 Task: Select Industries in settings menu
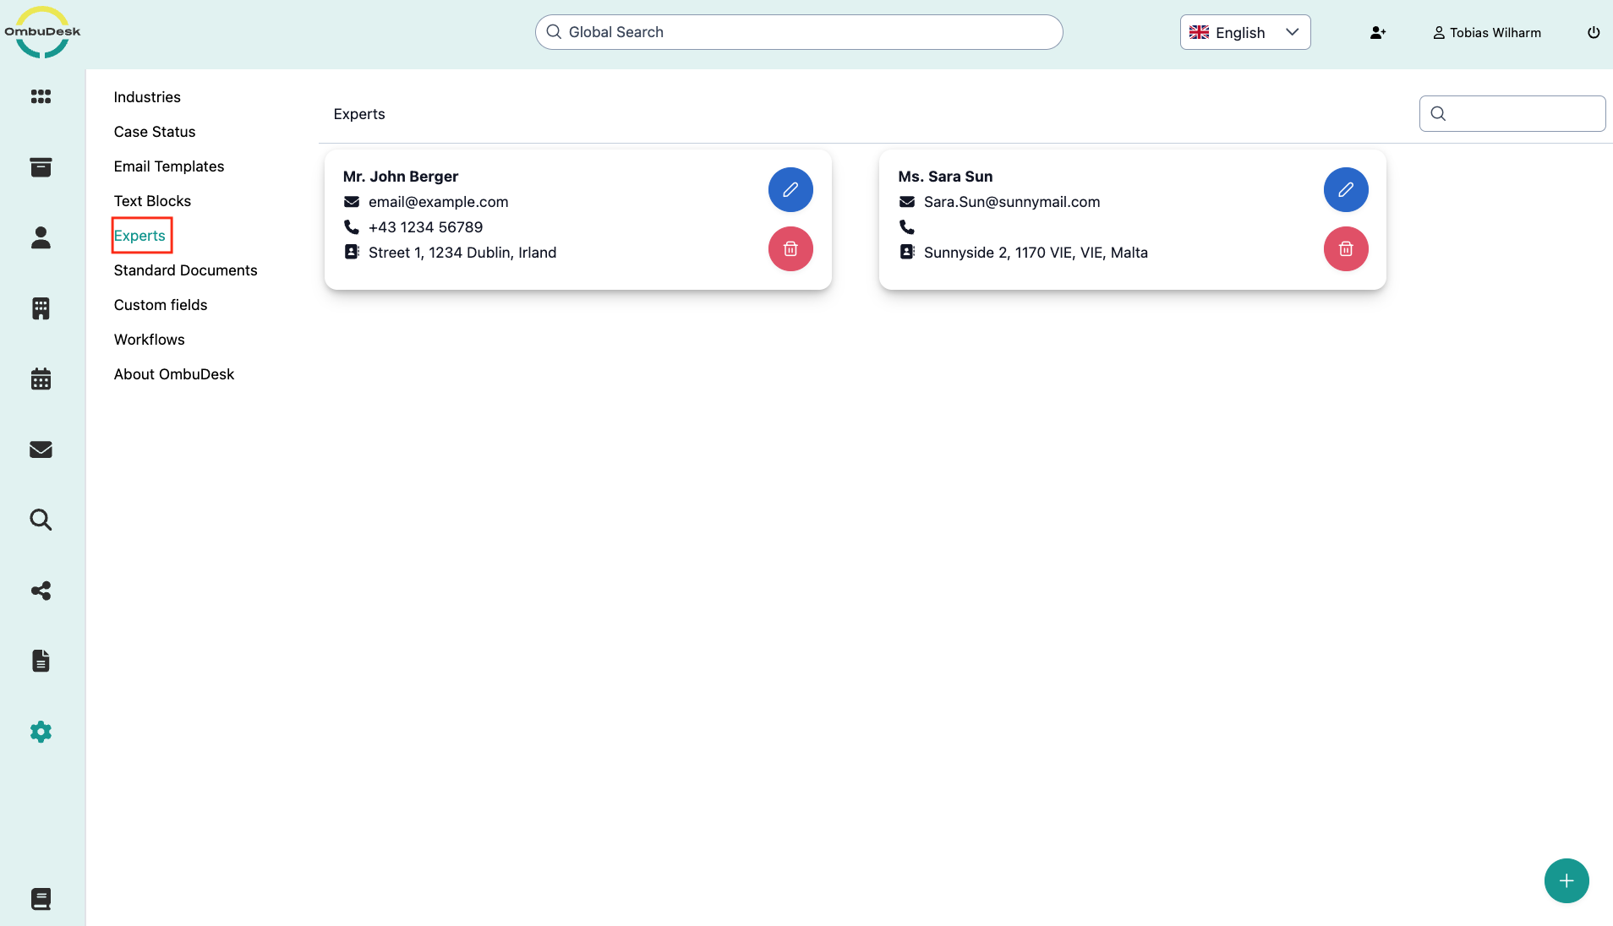(147, 97)
